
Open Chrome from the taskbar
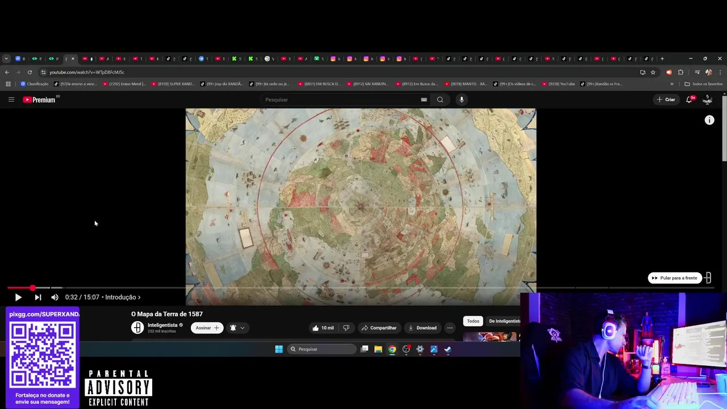[x=392, y=349]
